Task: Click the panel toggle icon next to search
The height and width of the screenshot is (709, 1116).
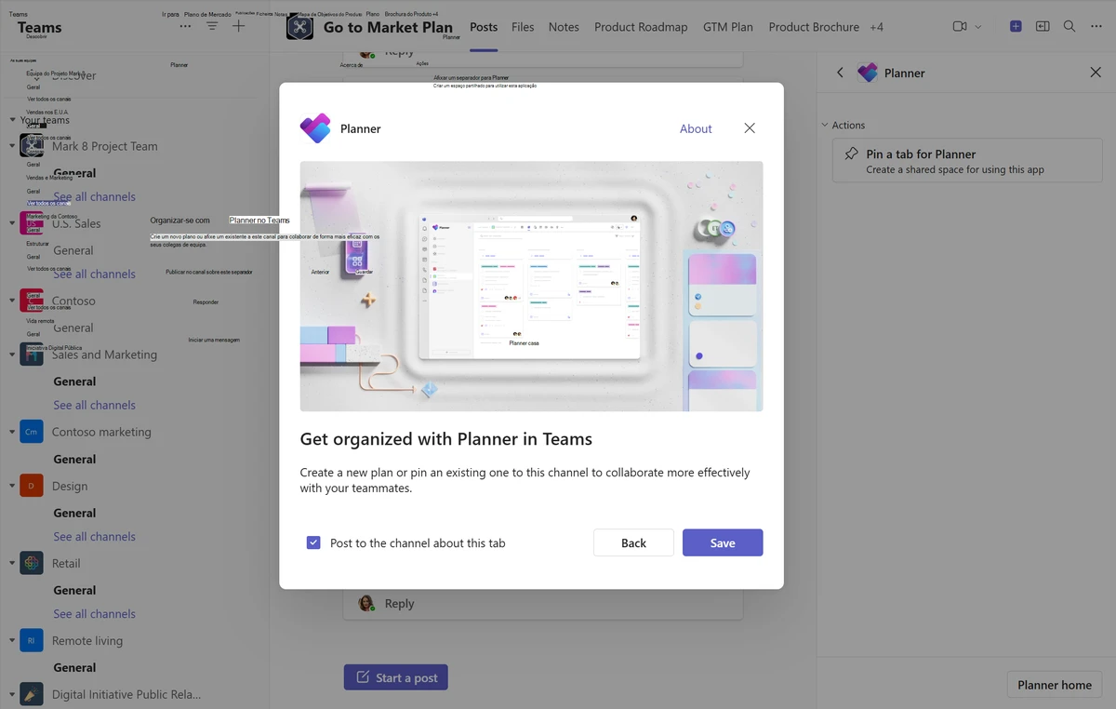Action: (x=1043, y=27)
